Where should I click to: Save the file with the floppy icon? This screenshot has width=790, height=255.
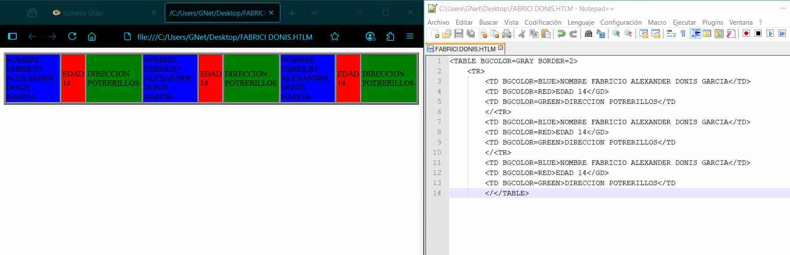pyautogui.click(x=459, y=34)
